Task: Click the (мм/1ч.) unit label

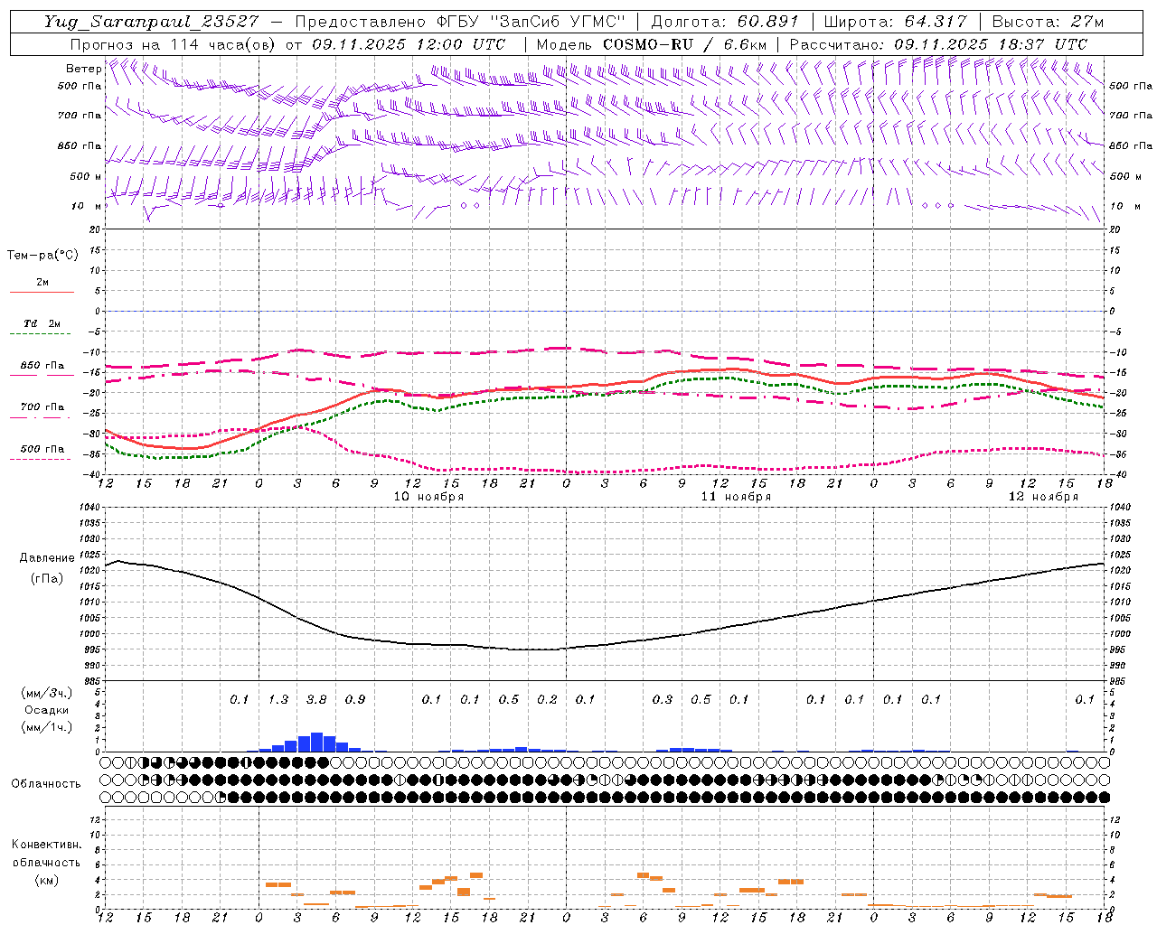Action: [46, 727]
